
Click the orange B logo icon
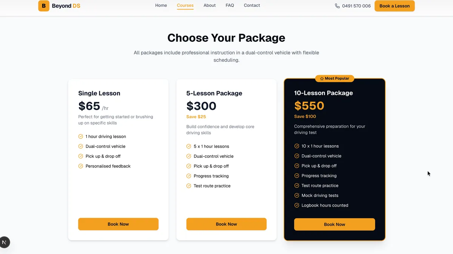tap(44, 6)
